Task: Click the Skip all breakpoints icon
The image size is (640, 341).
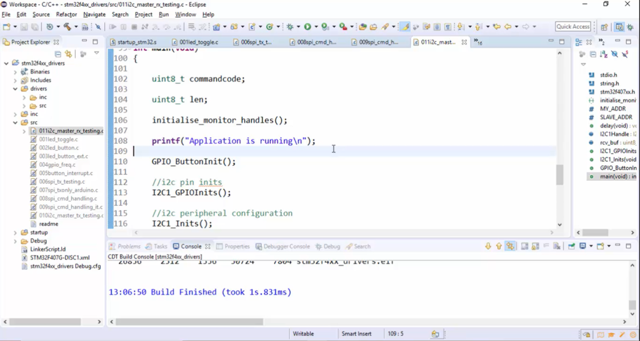Action: [98, 26]
